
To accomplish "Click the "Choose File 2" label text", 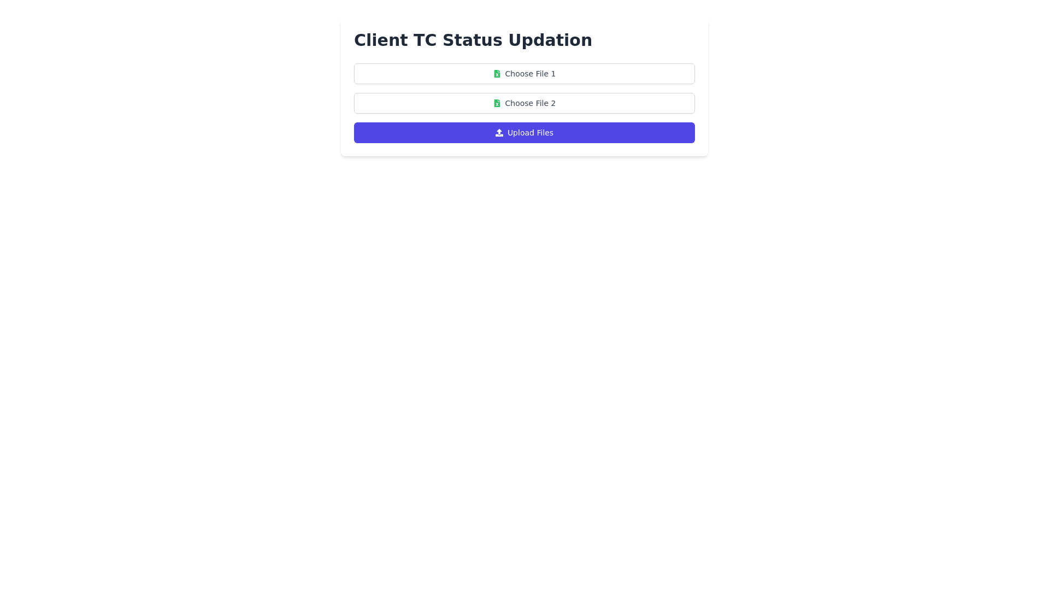I will pyautogui.click(x=530, y=103).
